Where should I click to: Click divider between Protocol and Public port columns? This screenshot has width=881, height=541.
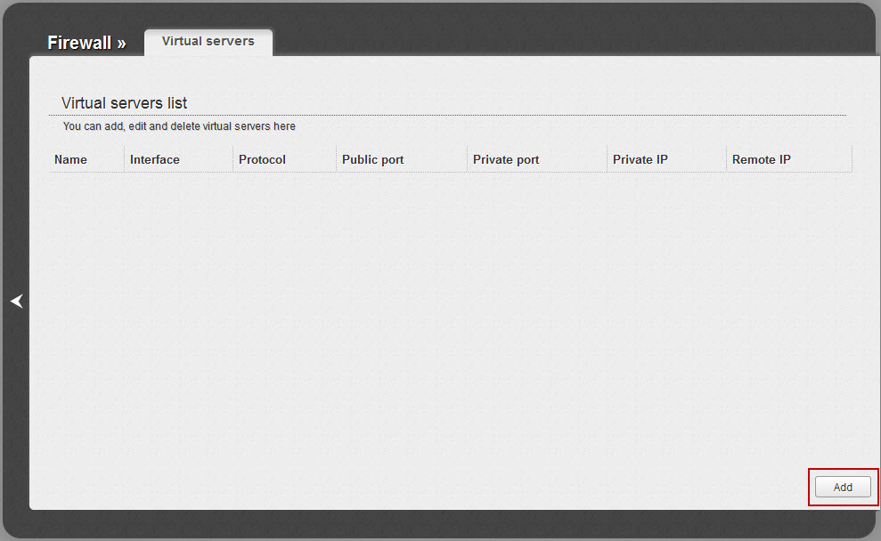point(336,159)
